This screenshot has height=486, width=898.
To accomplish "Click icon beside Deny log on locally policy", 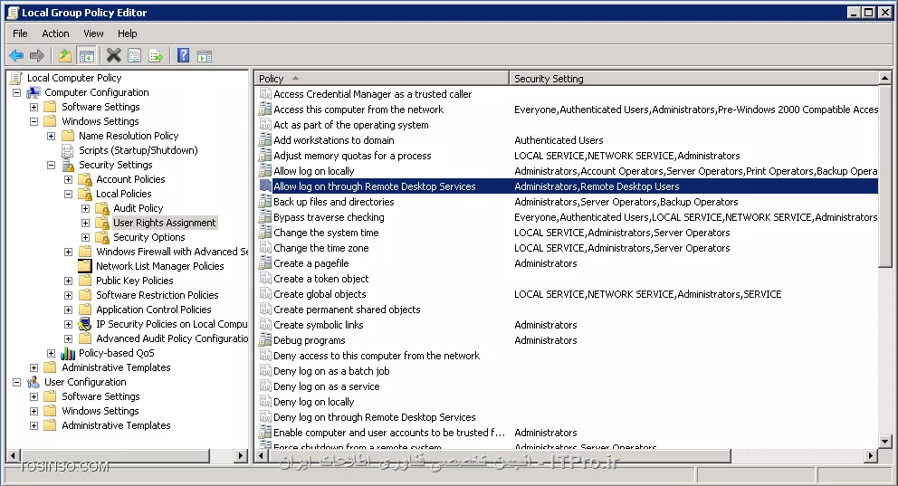I will click(265, 402).
